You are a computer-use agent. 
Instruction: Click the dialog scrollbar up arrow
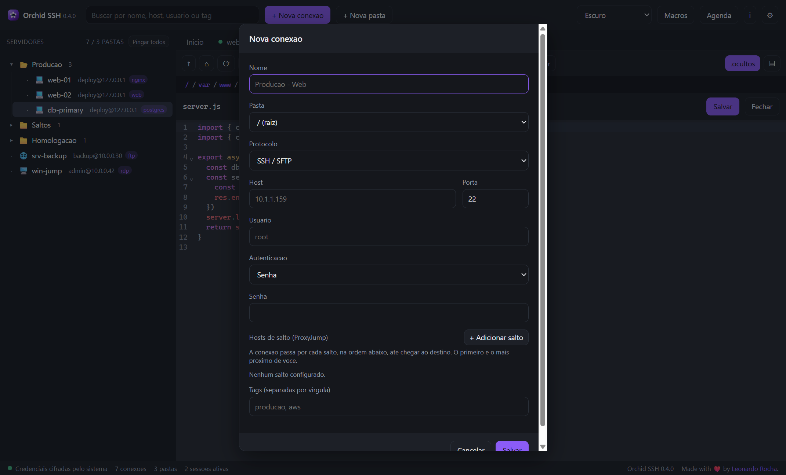pos(543,29)
